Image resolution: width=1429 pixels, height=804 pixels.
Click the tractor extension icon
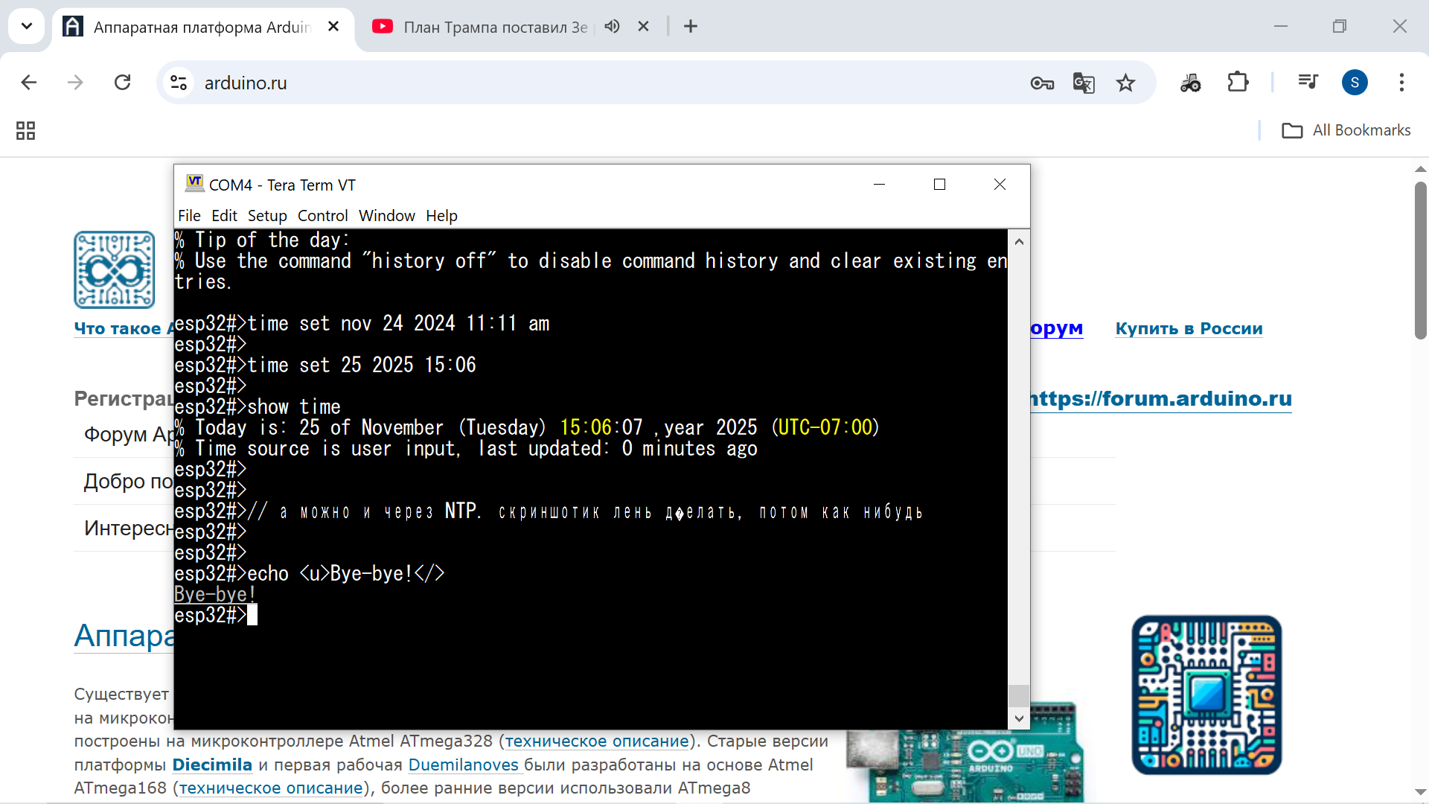point(1190,83)
